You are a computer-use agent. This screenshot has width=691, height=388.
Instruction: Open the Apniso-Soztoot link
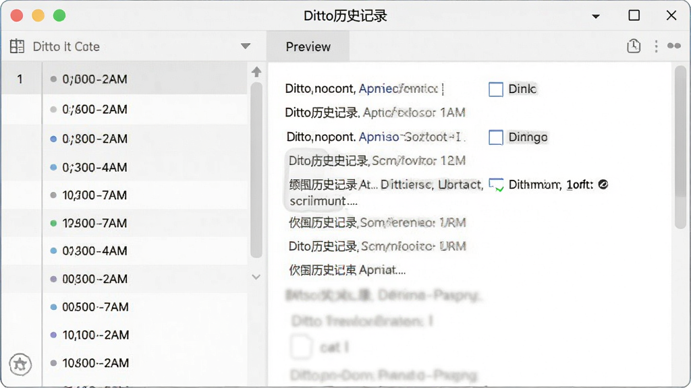coord(410,137)
